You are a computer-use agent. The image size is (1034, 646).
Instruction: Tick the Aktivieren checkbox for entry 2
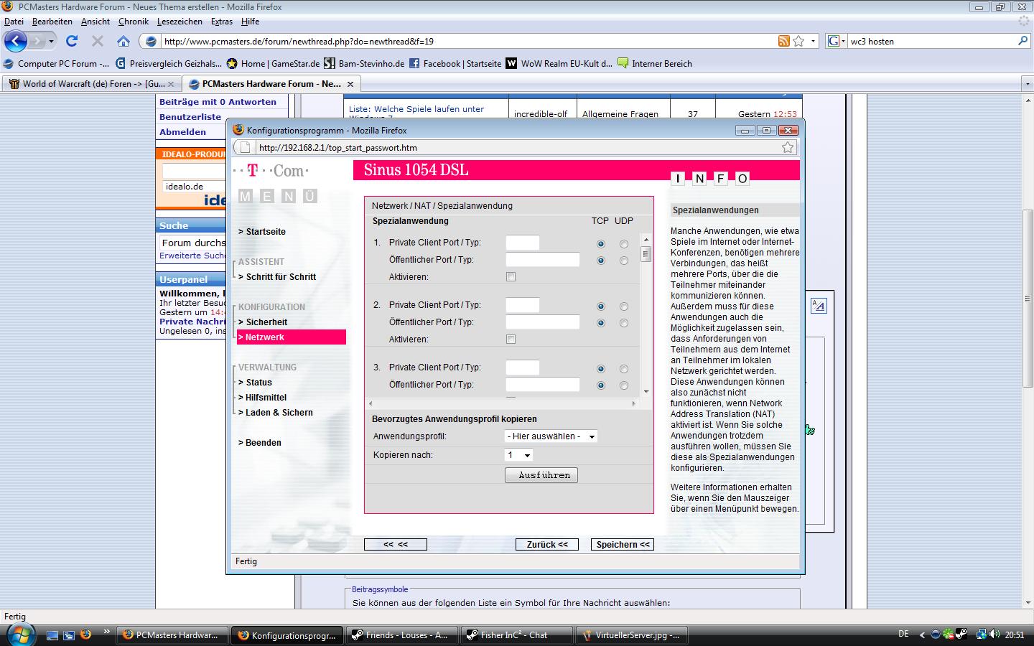click(x=511, y=339)
